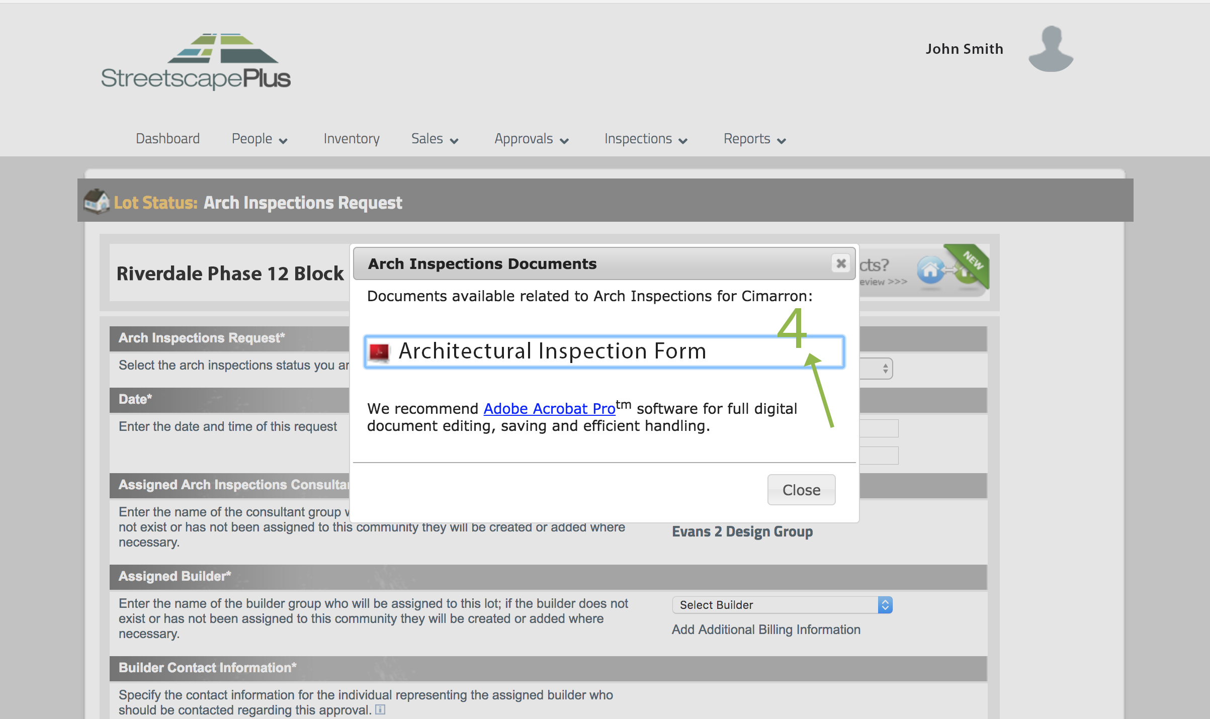Click the info icon after 'this approval'
Screen dimensions: 1210x719
coord(381,709)
